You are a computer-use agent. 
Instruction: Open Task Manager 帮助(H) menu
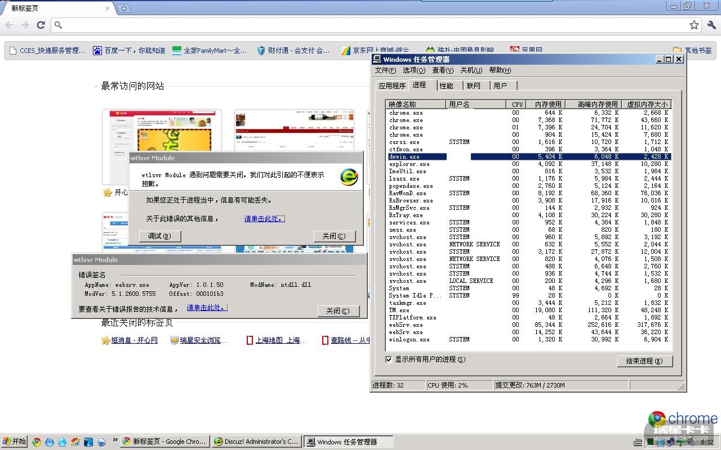tap(500, 70)
